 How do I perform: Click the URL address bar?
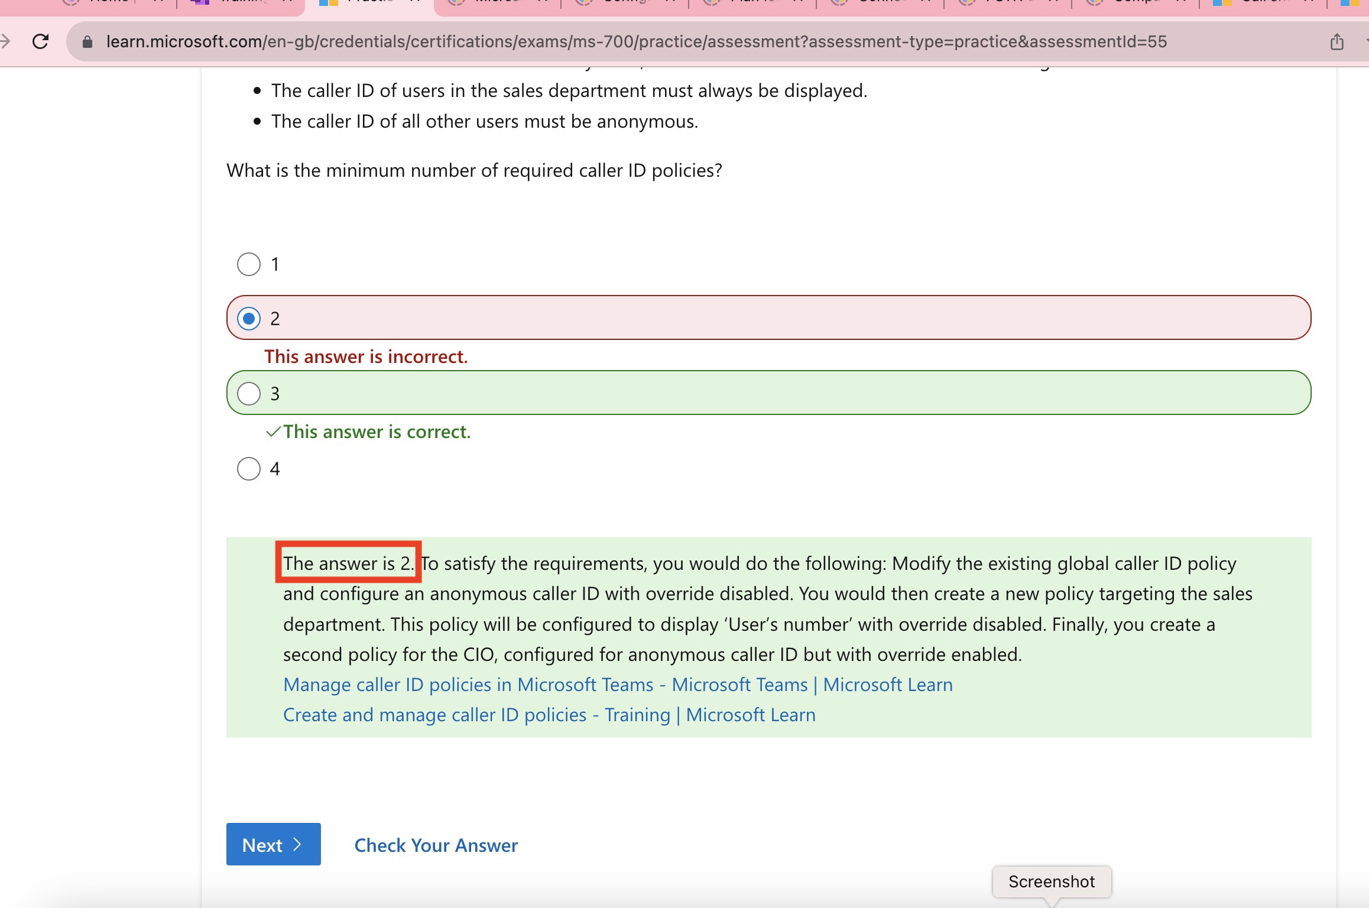pos(636,41)
